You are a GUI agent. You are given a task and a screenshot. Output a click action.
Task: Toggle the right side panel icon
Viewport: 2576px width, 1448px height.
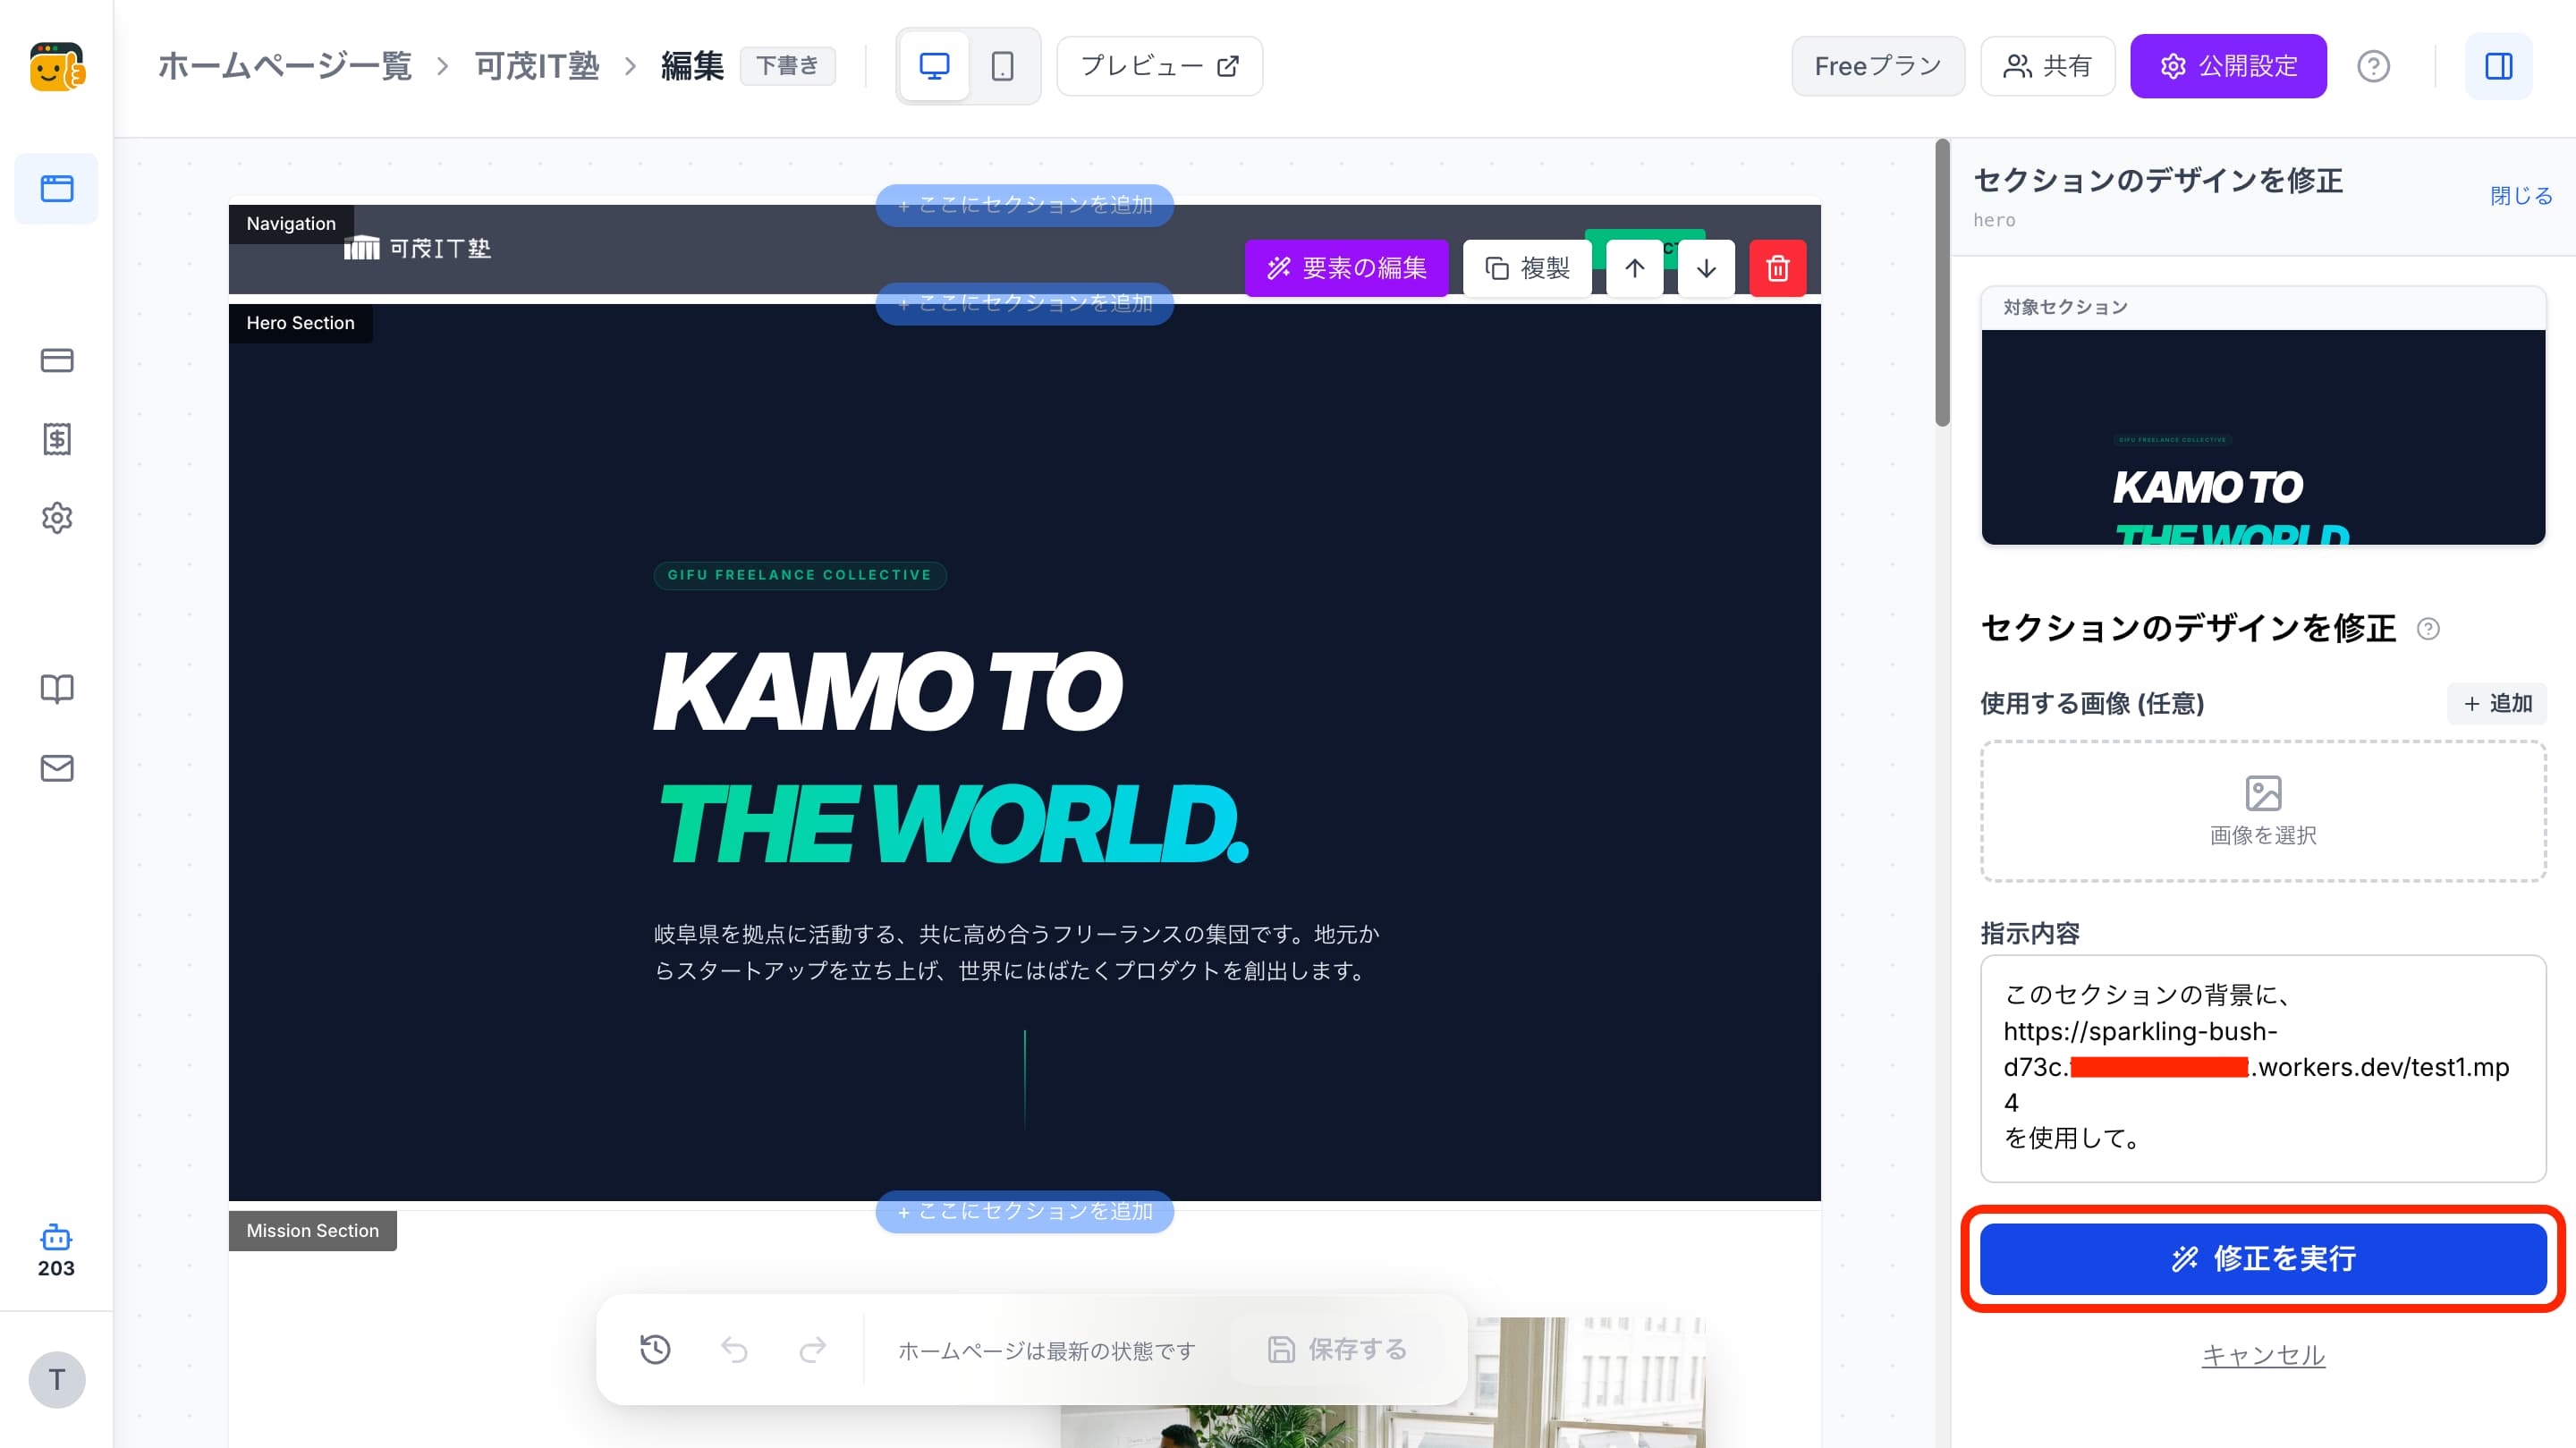[x=2498, y=66]
